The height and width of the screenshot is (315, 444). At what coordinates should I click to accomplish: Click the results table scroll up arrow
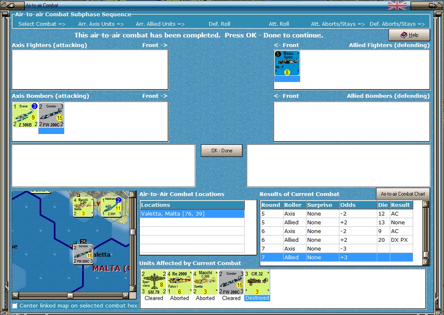point(426,204)
